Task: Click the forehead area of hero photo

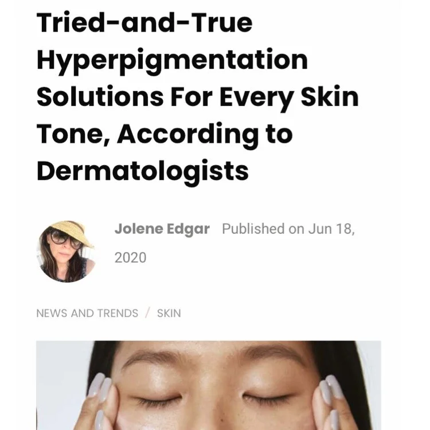Action: 211,350
